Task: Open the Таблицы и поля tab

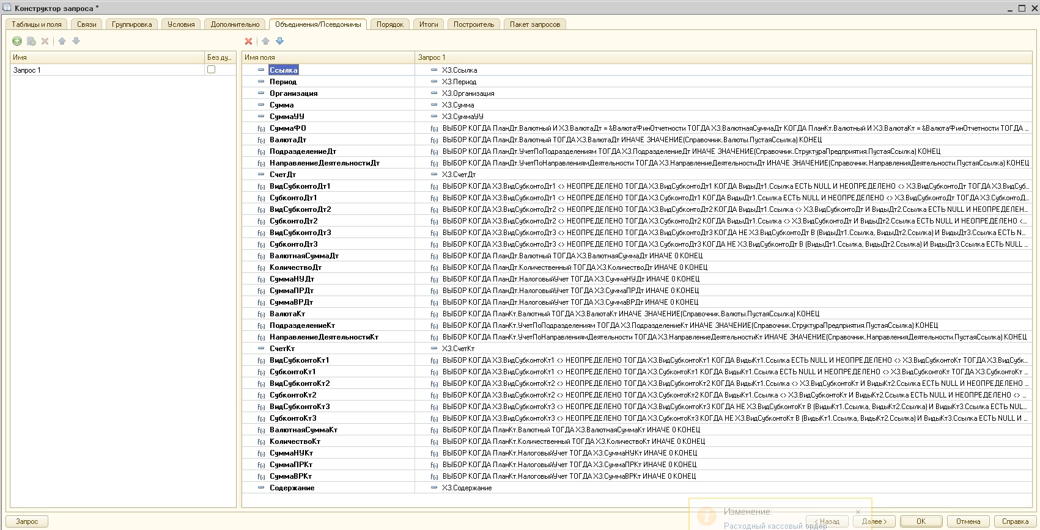Action: point(37,24)
